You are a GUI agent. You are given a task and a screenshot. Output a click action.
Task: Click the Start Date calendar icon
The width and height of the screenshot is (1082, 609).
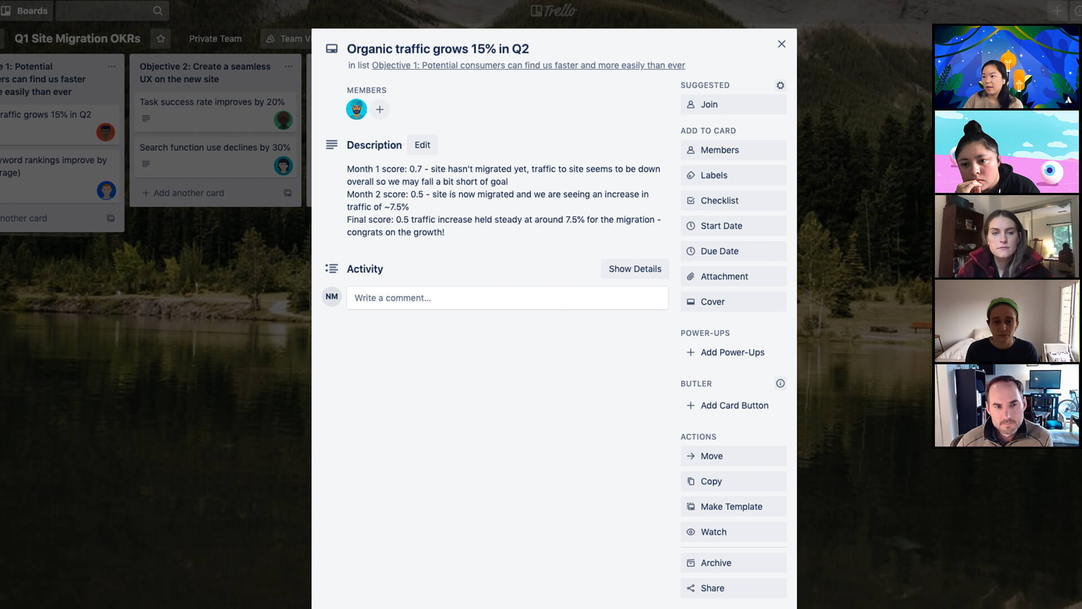point(690,226)
